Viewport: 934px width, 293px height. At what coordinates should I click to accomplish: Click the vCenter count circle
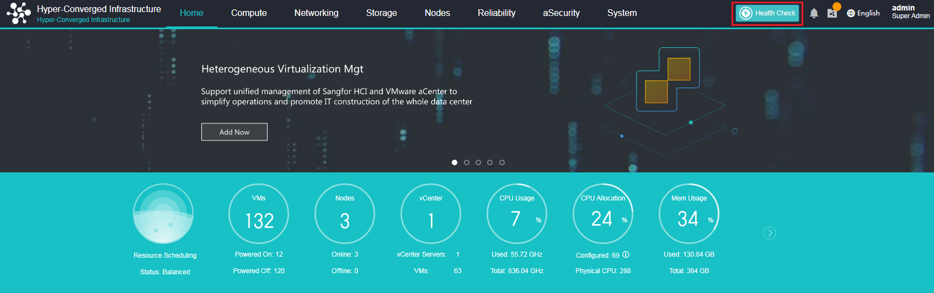(431, 214)
